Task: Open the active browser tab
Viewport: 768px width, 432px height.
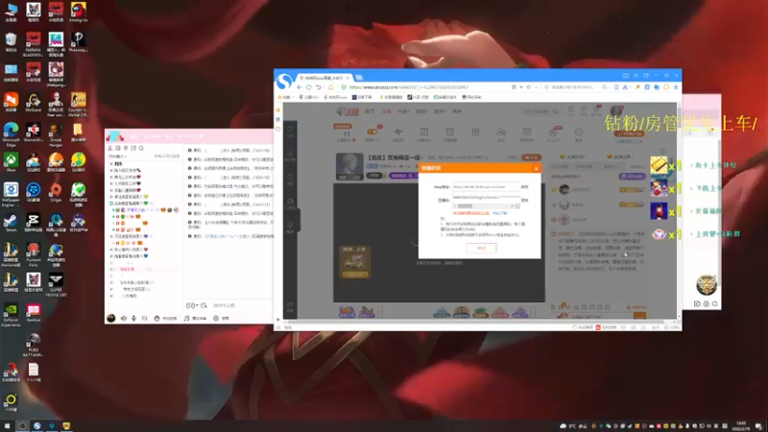Action: click(324, 78)
